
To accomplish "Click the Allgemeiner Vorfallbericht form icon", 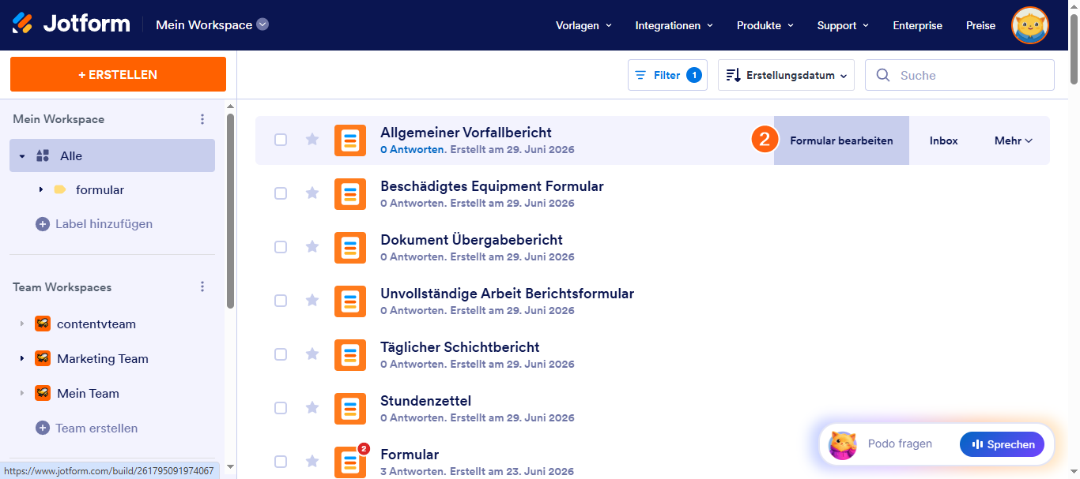I will point(350,140).
